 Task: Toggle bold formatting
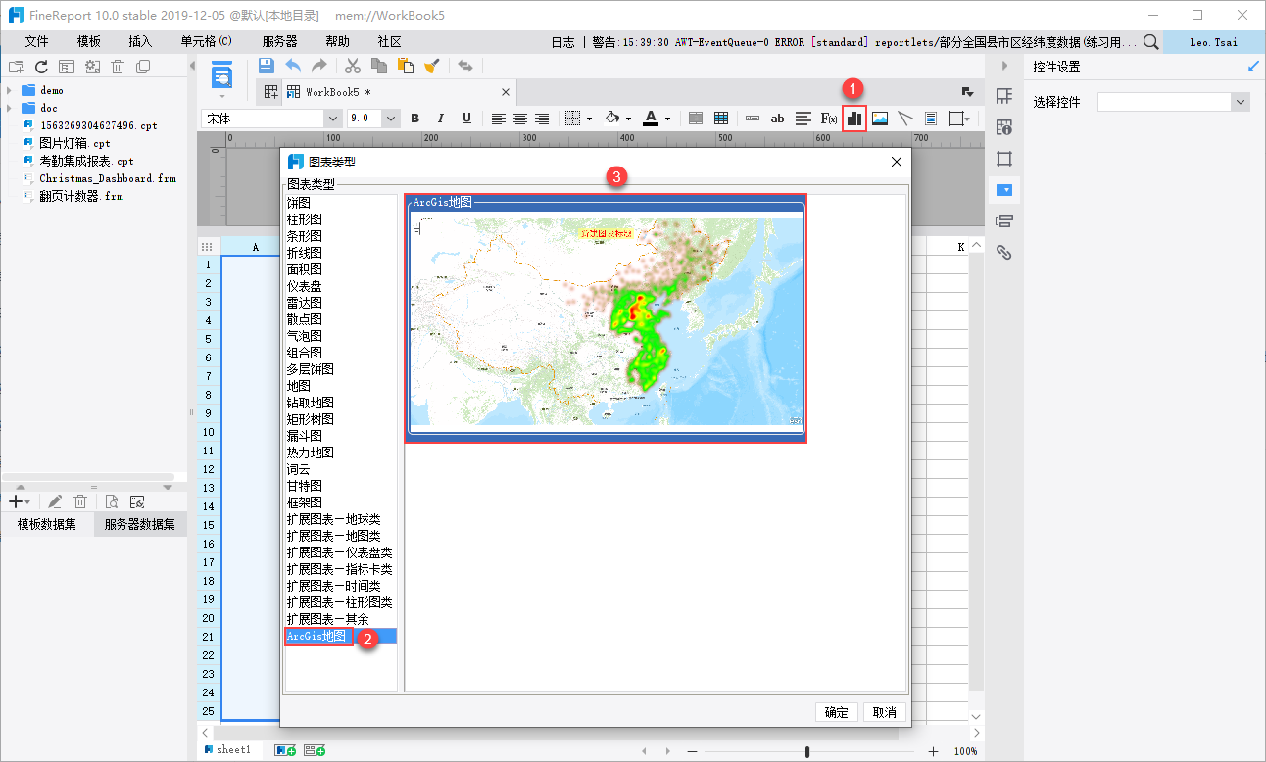[x=415, y=119]
